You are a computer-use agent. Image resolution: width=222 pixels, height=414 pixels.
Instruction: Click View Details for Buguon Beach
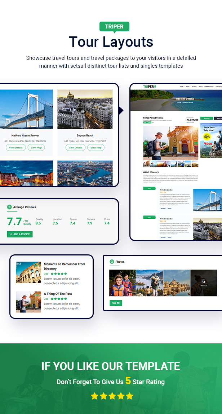click(x=75, y=147)
